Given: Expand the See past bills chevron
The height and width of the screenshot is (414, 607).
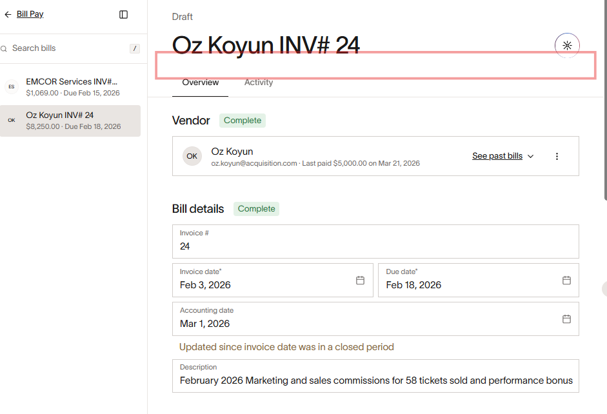Looking at the screenshot, I should point(531,156).
